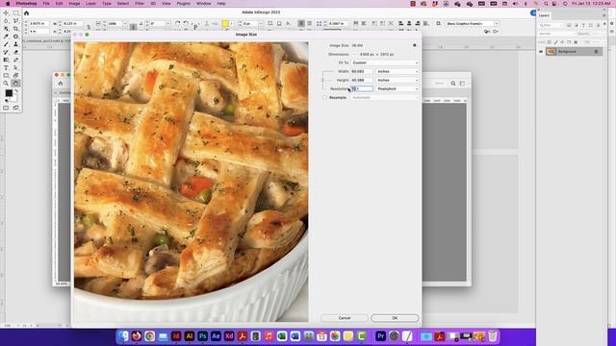This screenshot has height=346, width=616.
Task: Select the Zoom tool in toolbar
Action: click(x=6, y=84)
